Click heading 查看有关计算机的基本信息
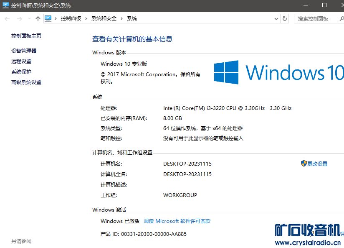 pyautogui.click(x=132, y=39)
